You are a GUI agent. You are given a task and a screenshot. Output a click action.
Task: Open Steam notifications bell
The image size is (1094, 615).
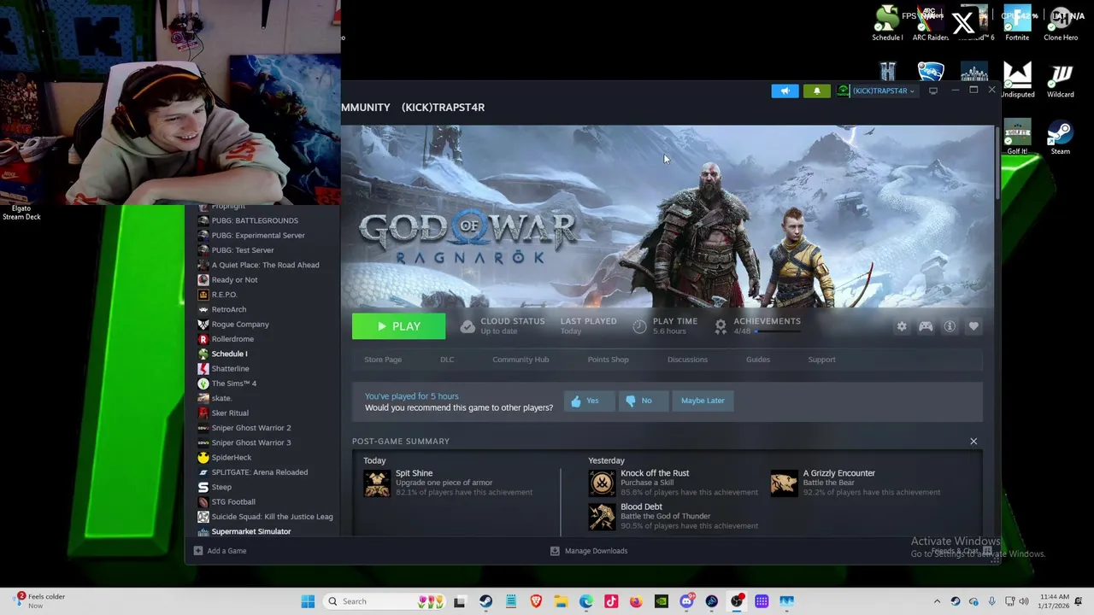tap(816, 91)
